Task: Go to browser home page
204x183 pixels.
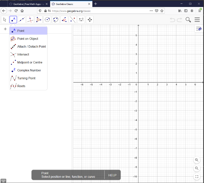Action: point(22,11)
